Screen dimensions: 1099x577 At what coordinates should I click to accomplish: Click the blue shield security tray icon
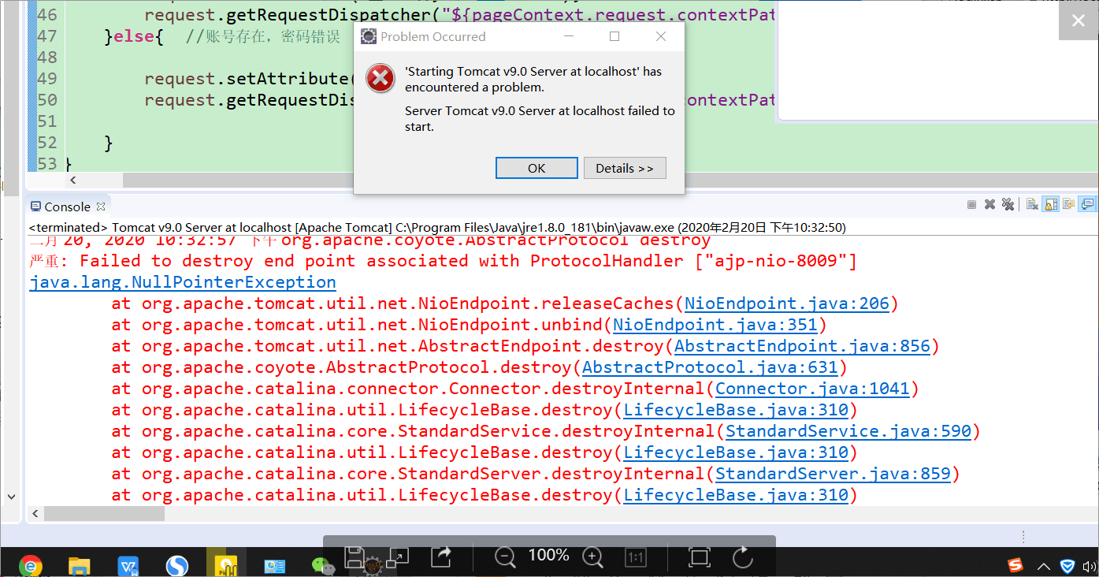pos(1067,566)
